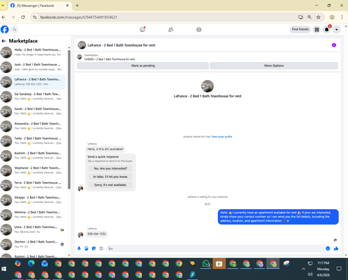
Task: Click the phone number message 506 434 1352
Action: [97, 234]
